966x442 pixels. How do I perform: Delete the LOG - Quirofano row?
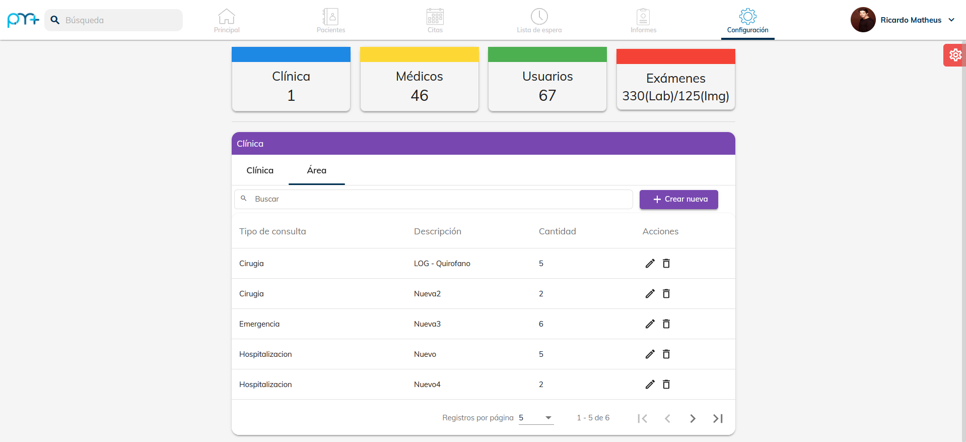(x=666, y=264)
